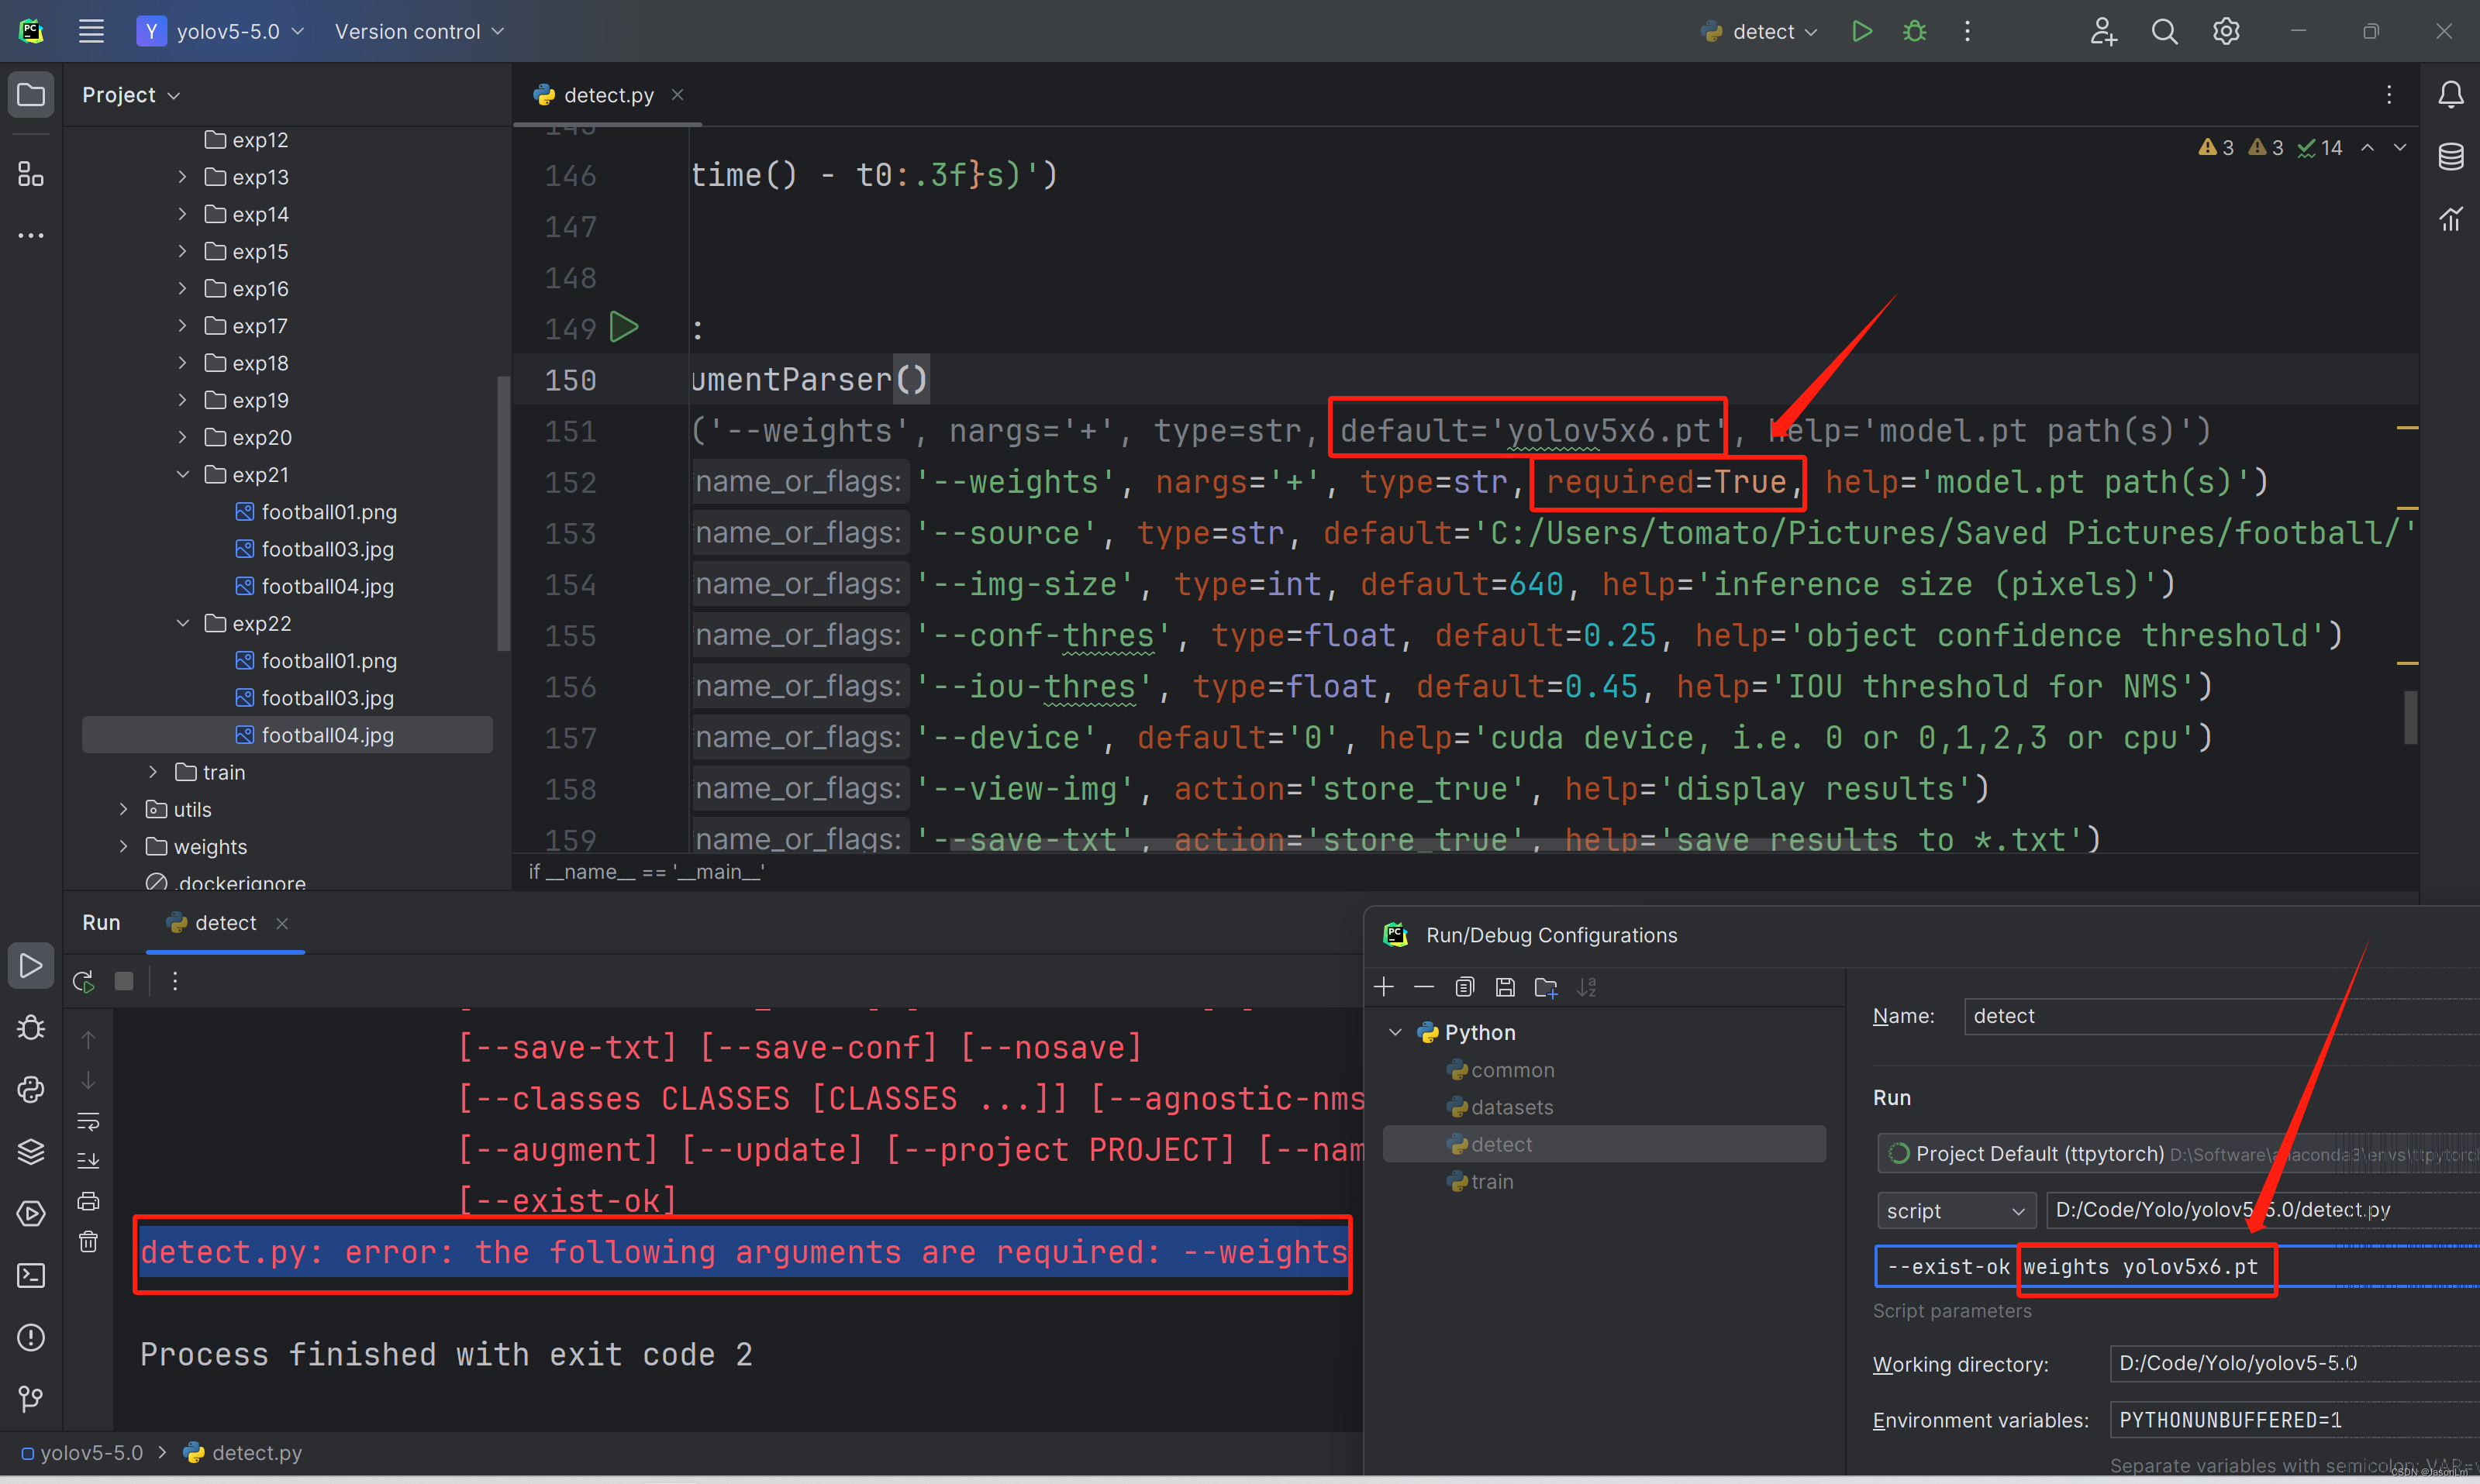Open the Problems tool window icon
This screenshot has height=1484, width=2480.
click(31, 1338)
